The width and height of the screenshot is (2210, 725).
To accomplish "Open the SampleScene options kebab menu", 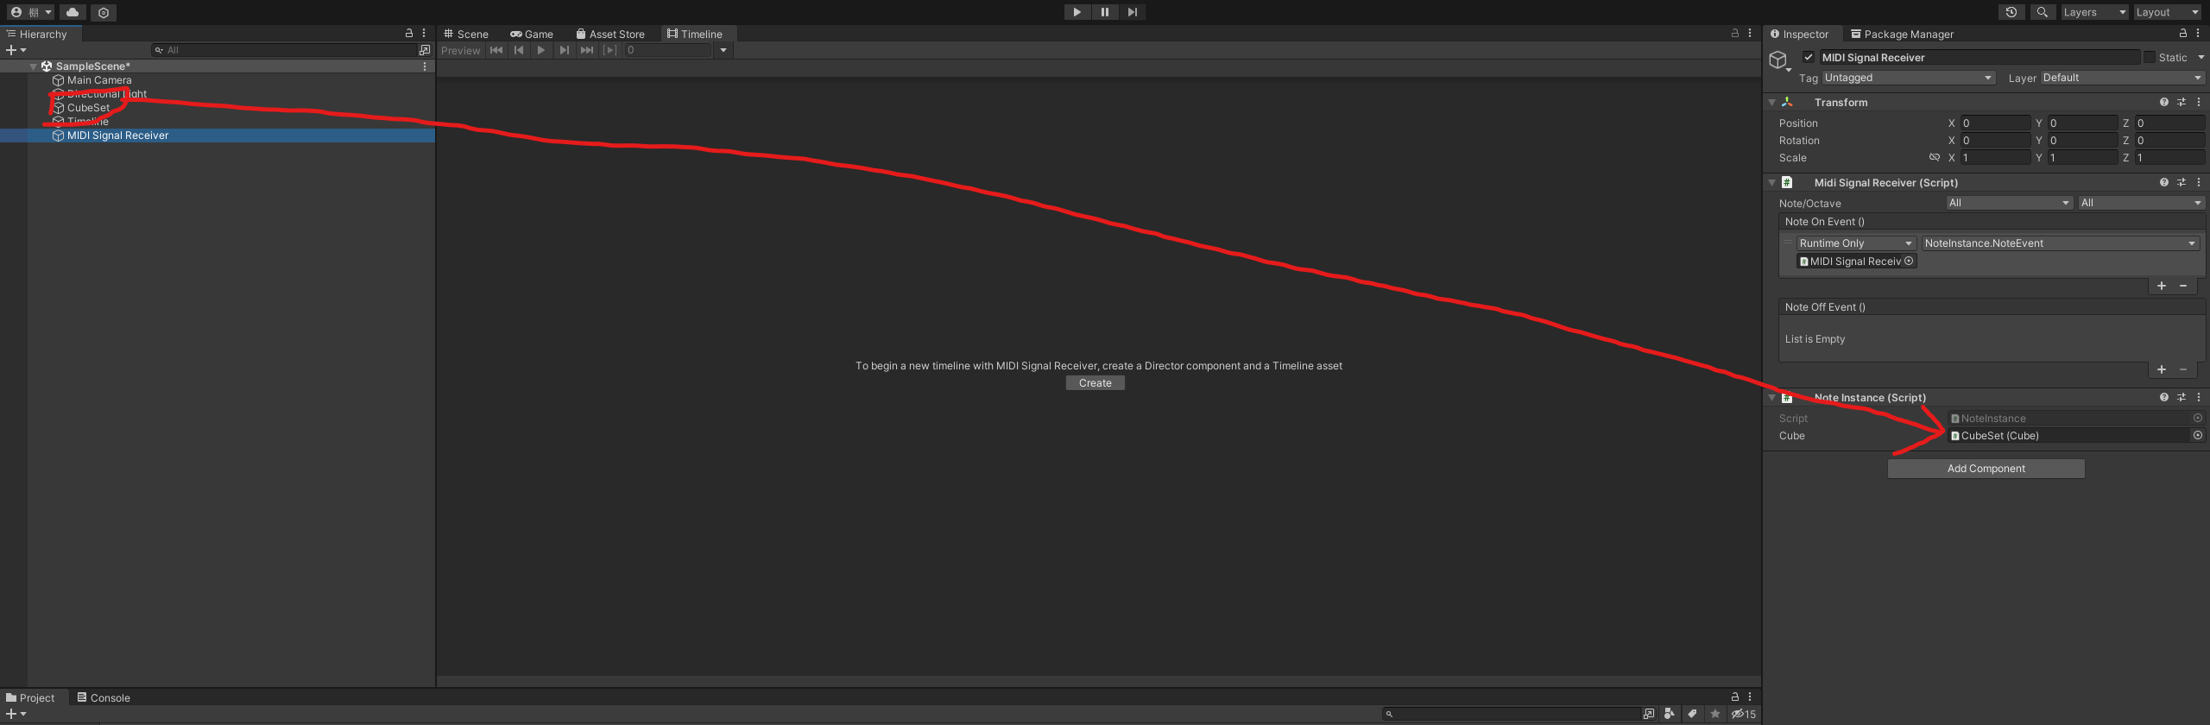I will (425, 66).
